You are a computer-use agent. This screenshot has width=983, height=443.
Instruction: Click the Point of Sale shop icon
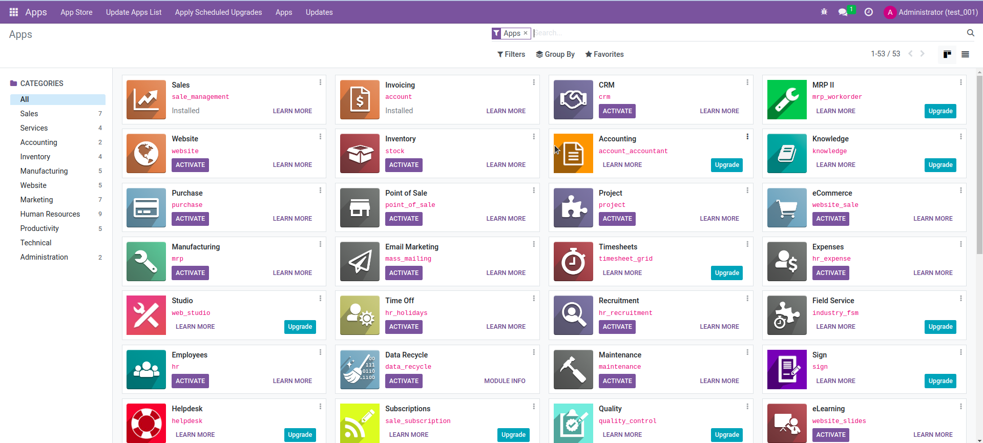[360, 207]
